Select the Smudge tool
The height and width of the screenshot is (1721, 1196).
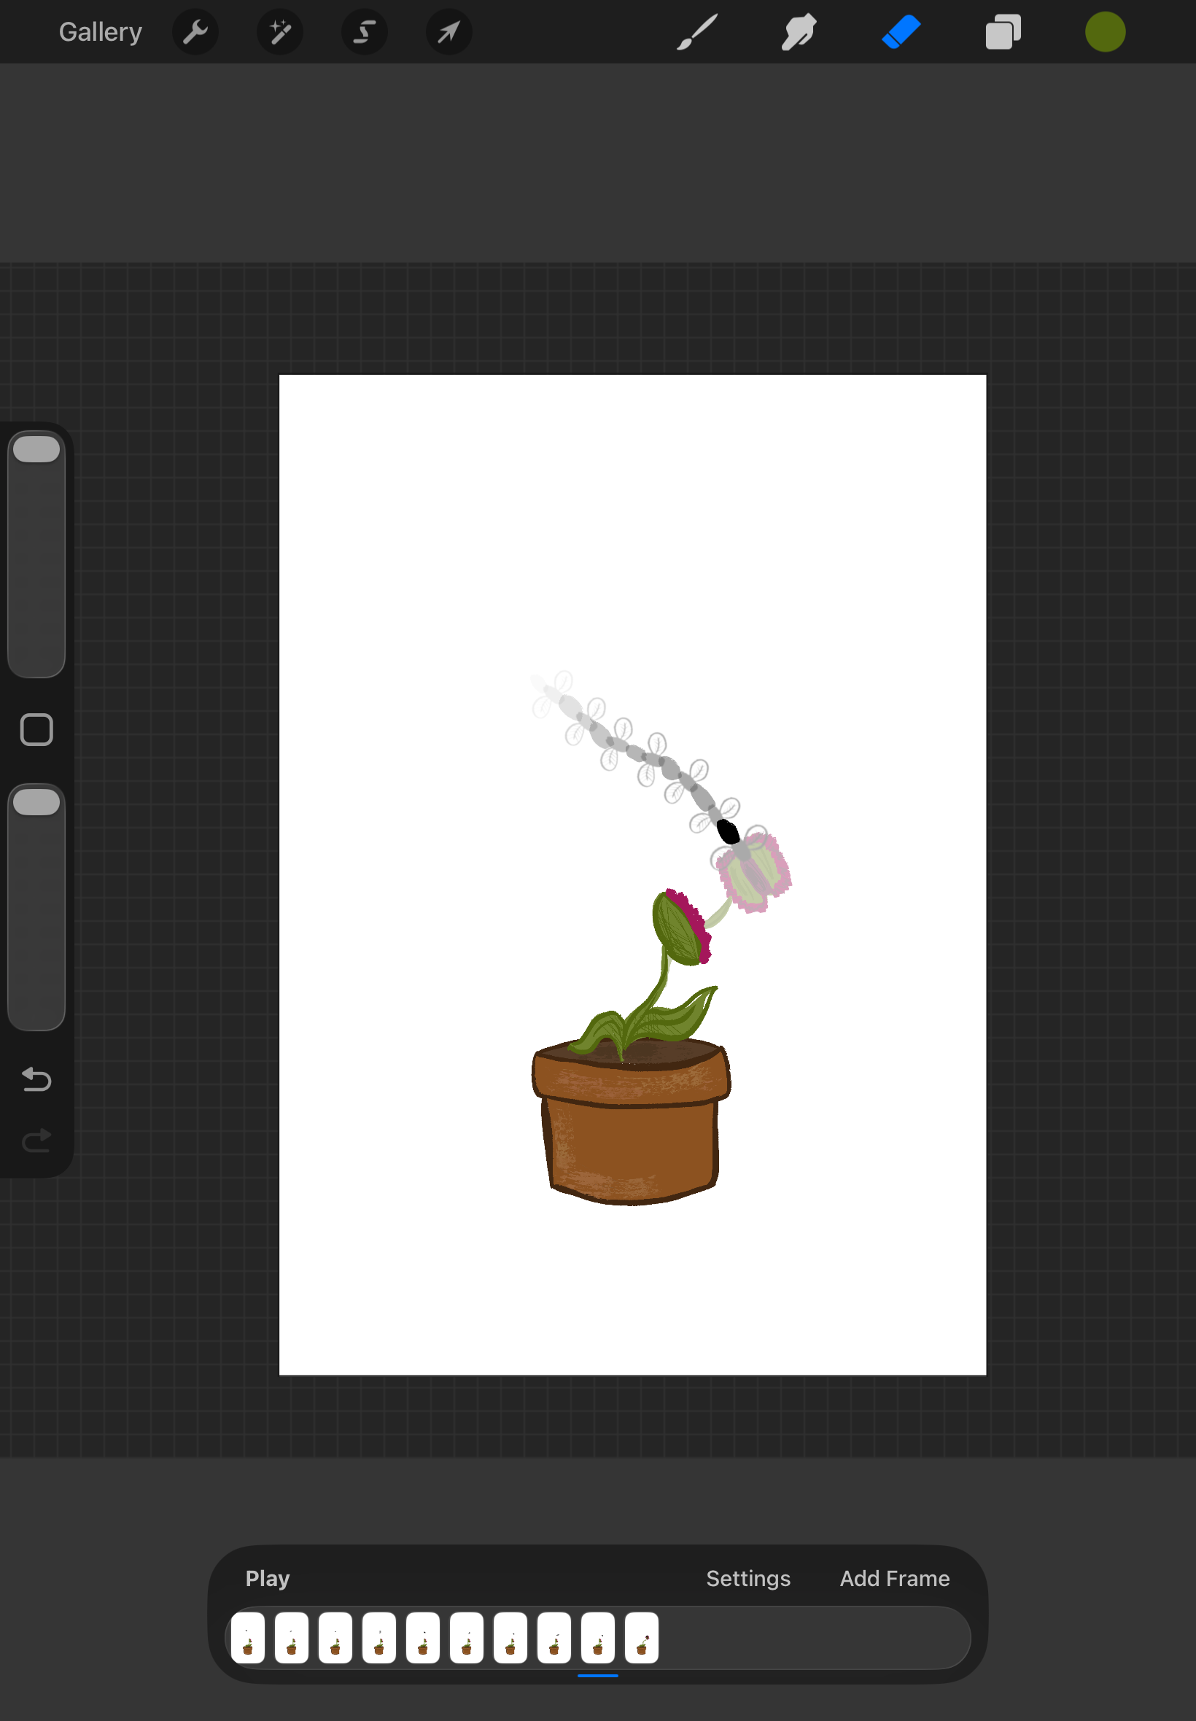coord(799,32)
